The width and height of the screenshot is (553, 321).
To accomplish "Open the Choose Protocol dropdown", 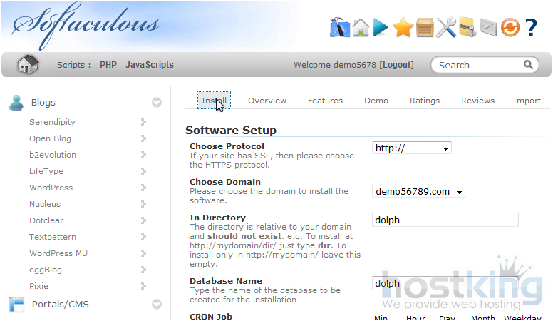I will pyautogui.click(x=412, y=148).
